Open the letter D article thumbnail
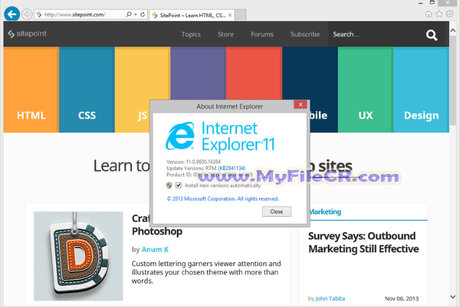The width and height of the screenshot is (460, 307). (x=79, y=256)
